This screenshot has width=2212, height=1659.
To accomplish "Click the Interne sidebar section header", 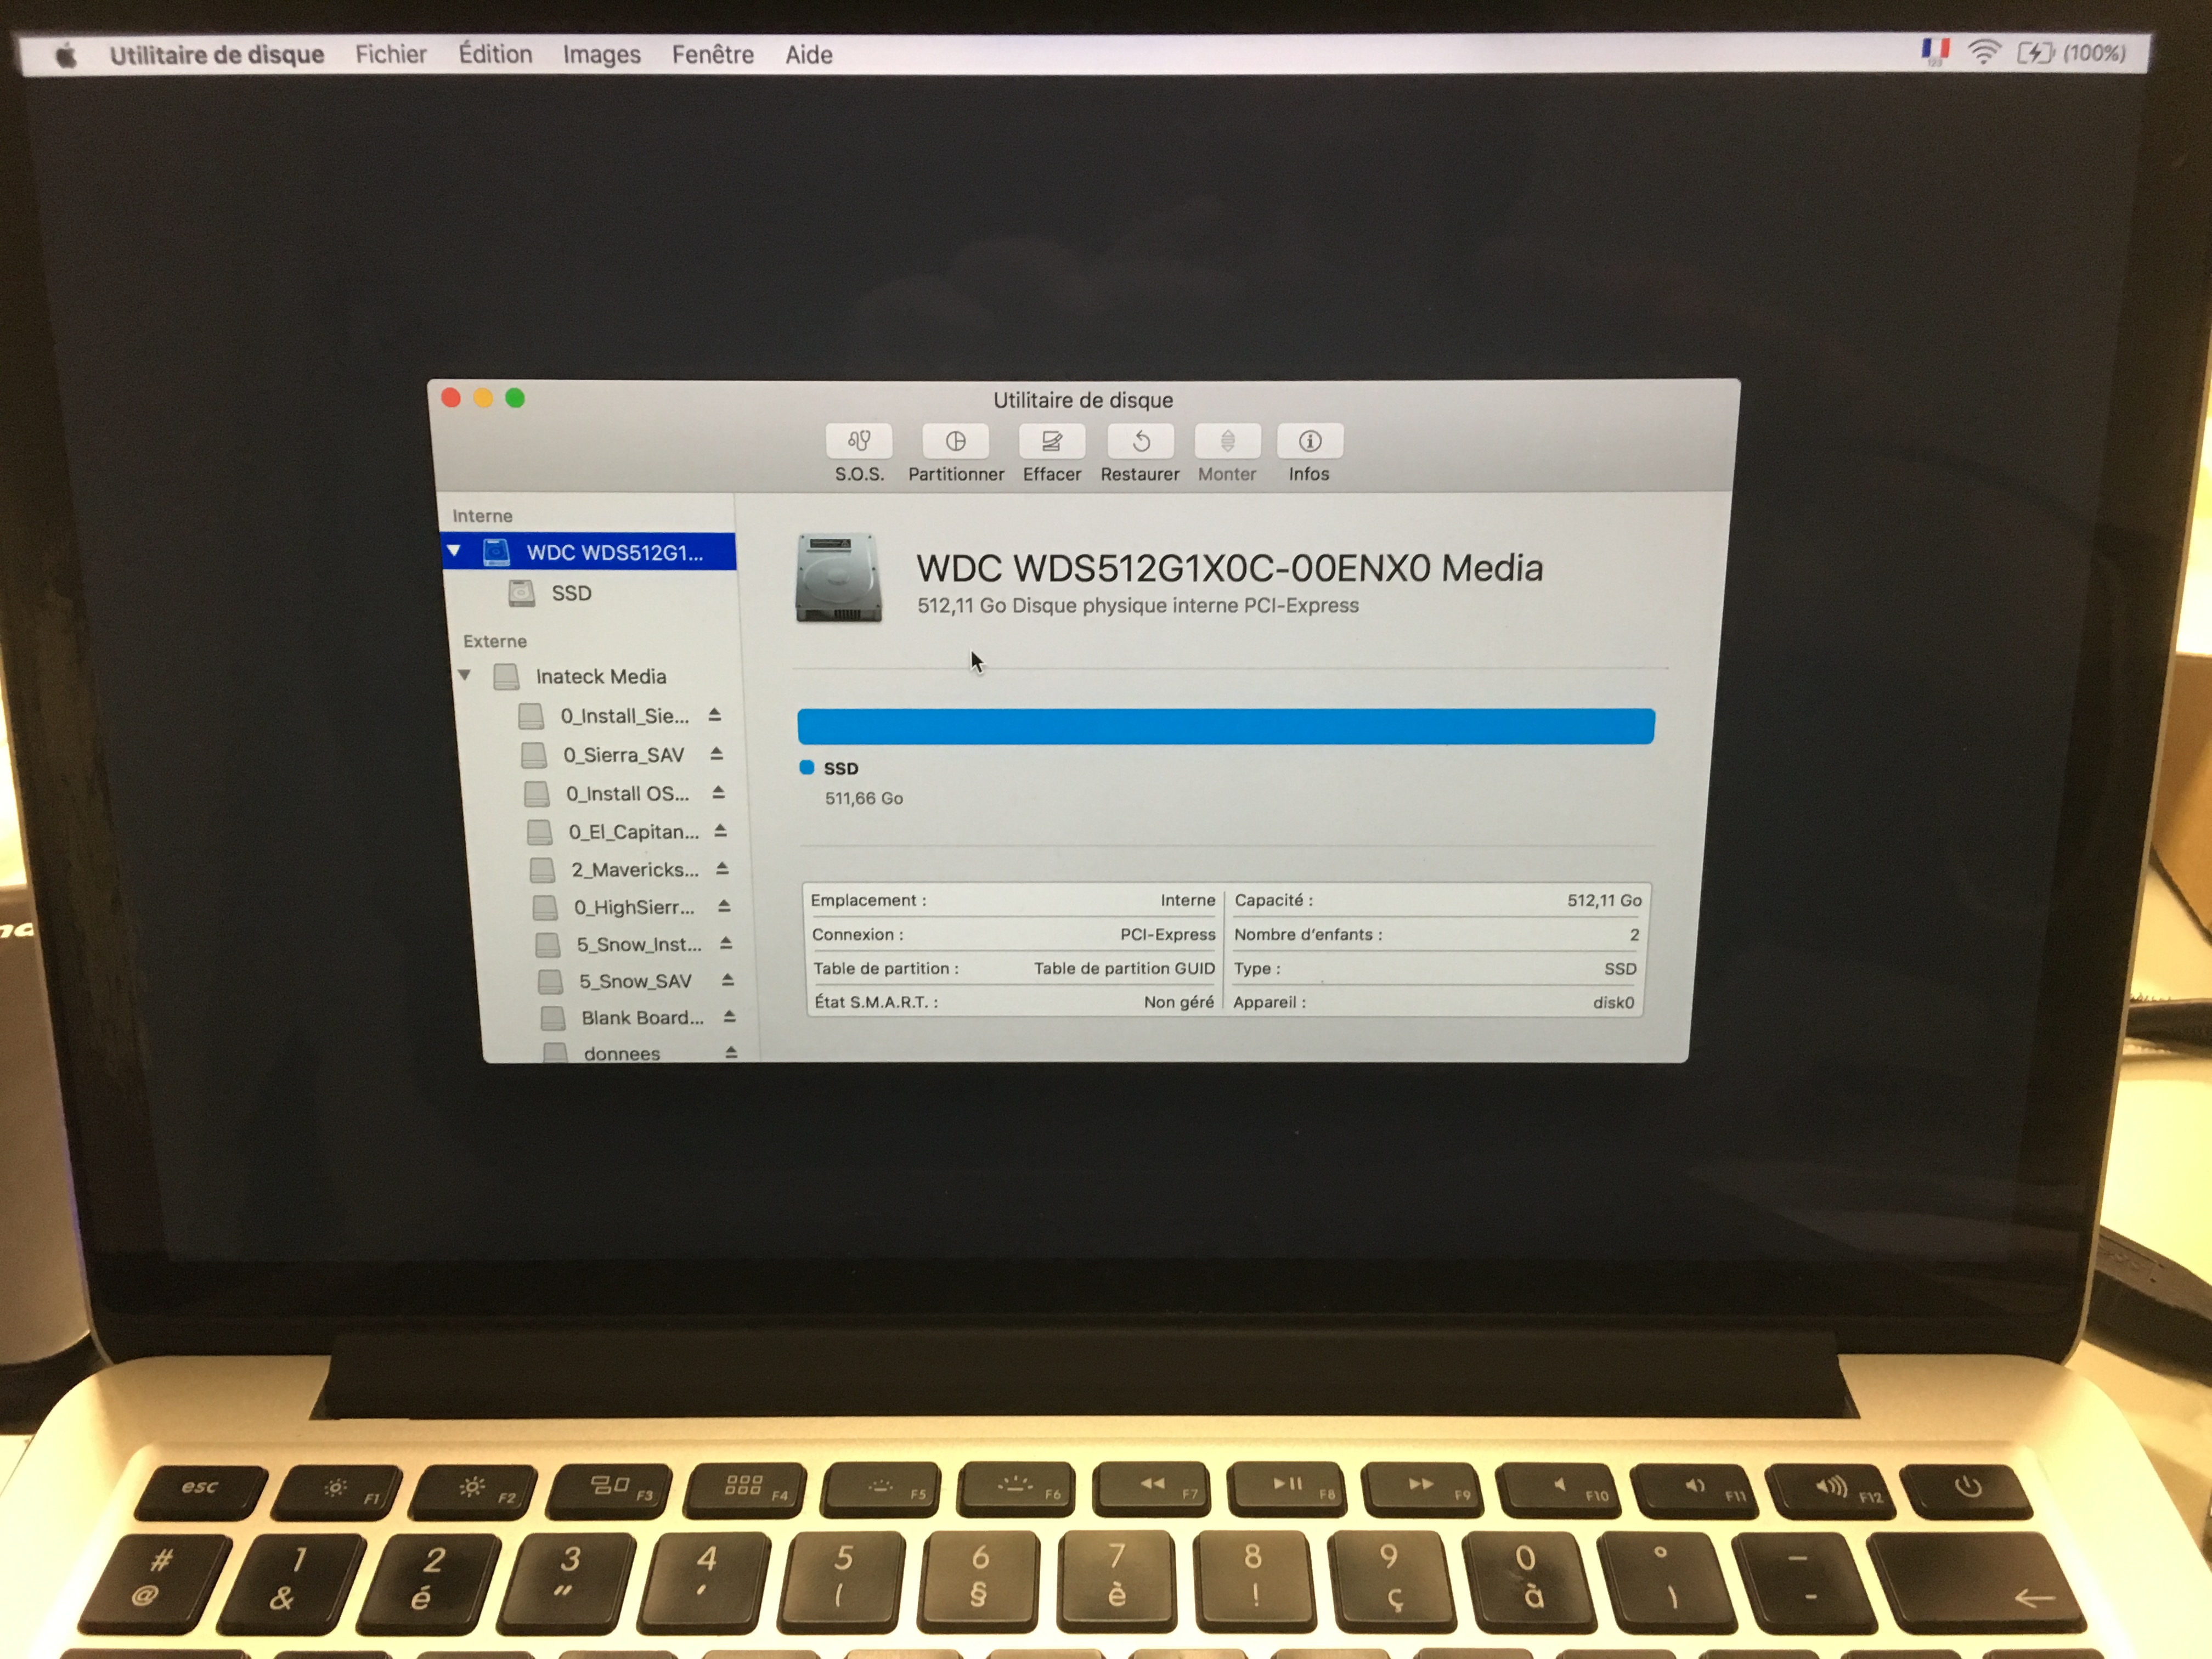I will [x=482, y=516].
